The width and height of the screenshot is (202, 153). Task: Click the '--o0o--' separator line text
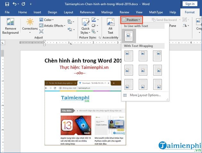coord(80,73)
